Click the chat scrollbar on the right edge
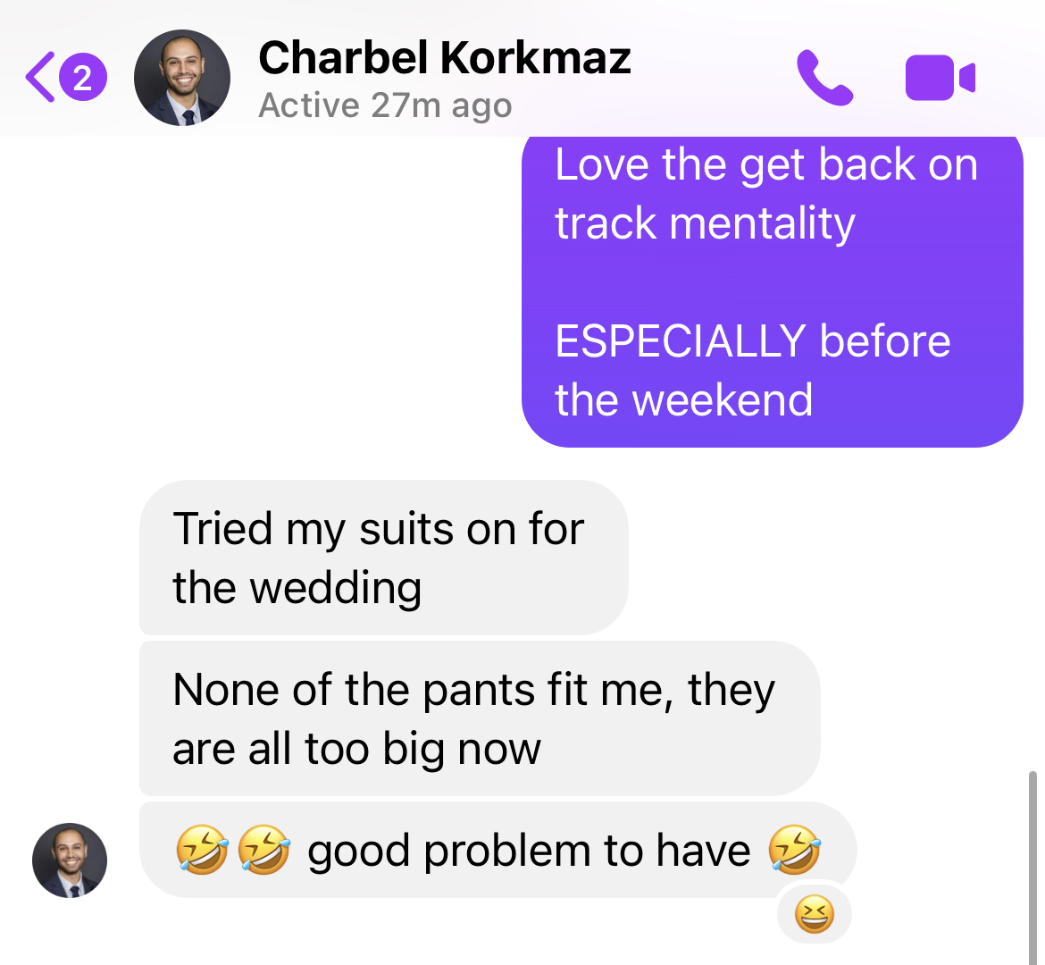The width and height of the screenshot is (1045, 965). [x=1032, y=867]
